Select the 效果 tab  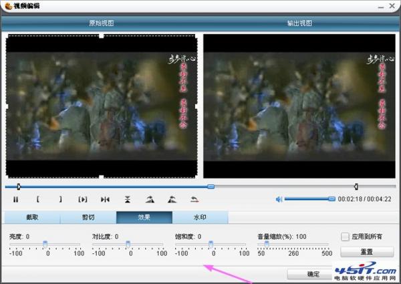(144, 217)
